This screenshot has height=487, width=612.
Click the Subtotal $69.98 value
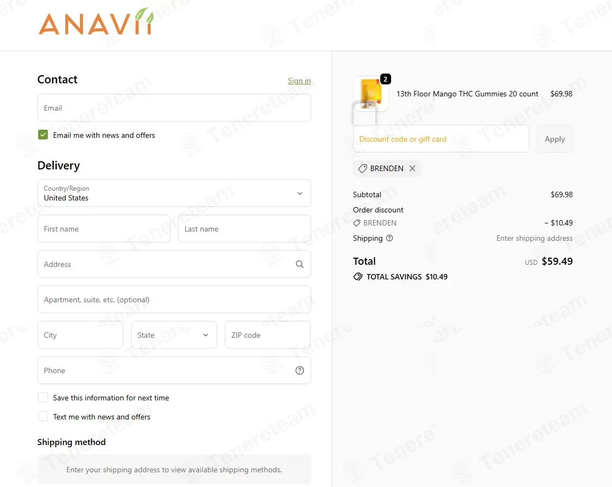[x=561, y=194]
